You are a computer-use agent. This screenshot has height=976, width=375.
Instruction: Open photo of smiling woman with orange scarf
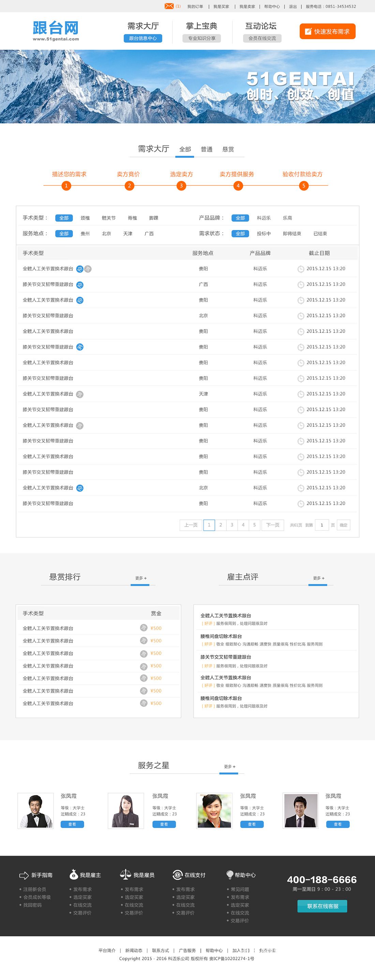point(214,810)
